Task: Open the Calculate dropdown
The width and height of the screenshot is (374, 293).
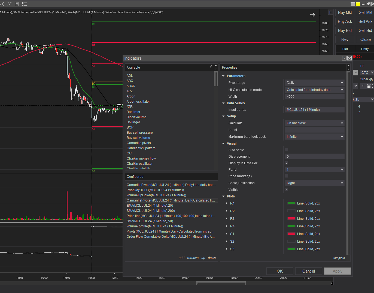Action: (315, 123)
